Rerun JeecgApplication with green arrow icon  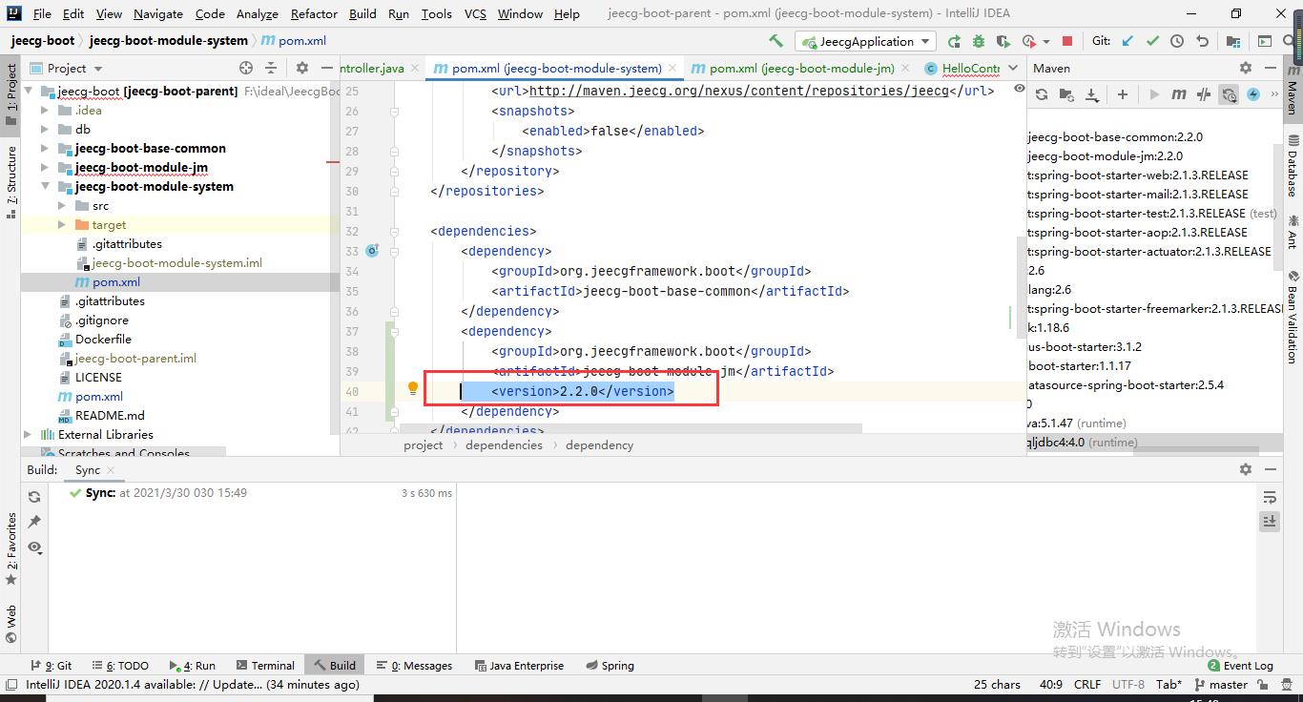click(x=954, y=41)
